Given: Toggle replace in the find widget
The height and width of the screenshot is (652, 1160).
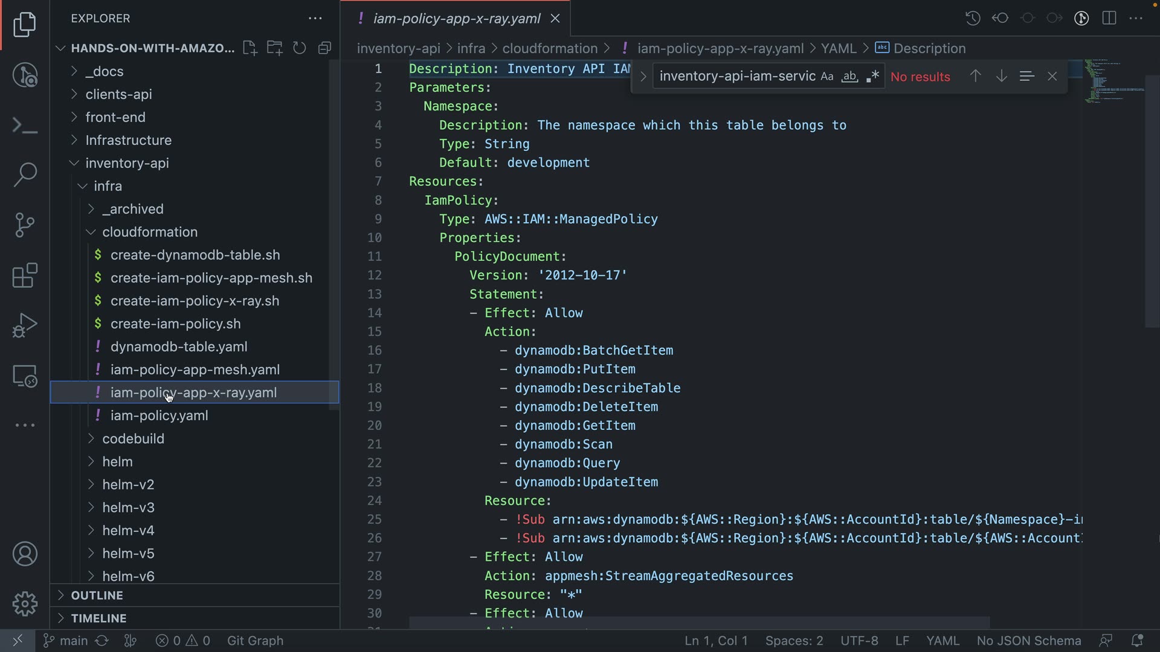Looking at the screenshot, I should 643,77.
